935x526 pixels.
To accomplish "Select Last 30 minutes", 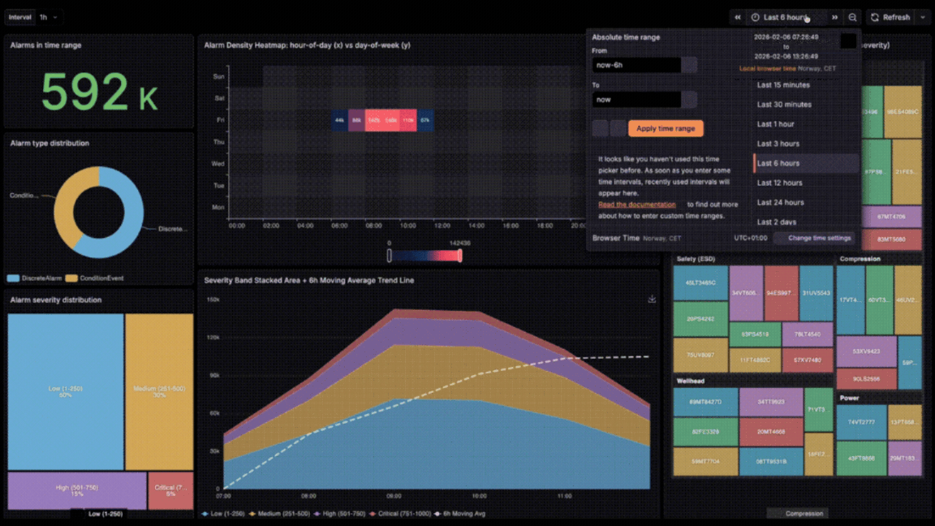I will pyautogui.click(x=806, y=105).
